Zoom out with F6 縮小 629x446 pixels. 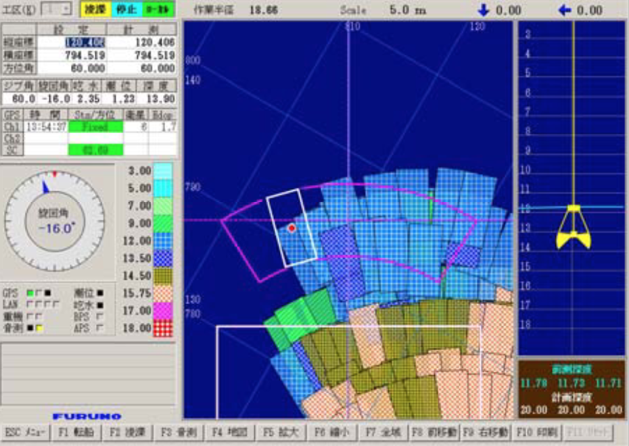pyautogui.click(x=333, y=432)
